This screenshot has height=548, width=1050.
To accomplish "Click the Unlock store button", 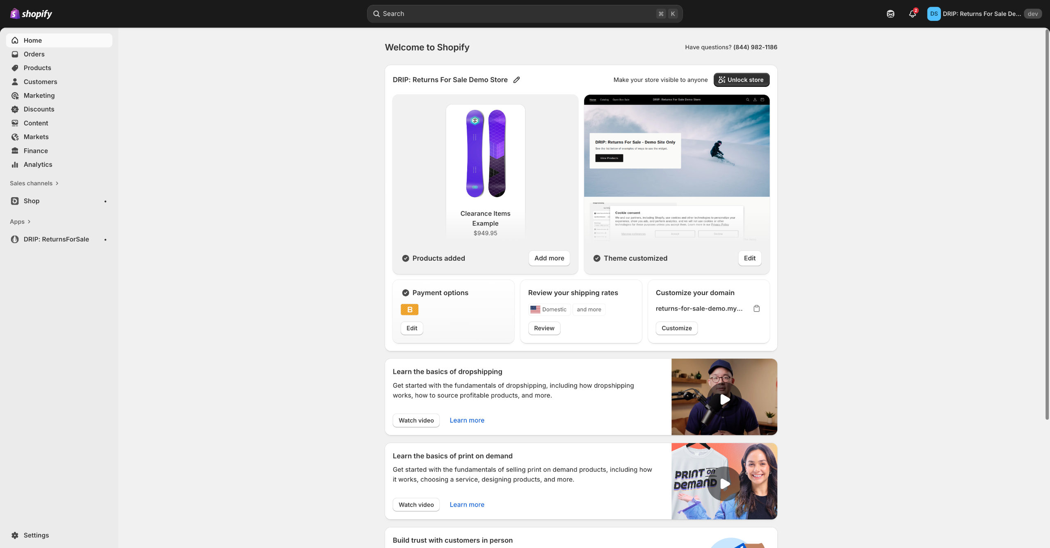I will coord(741,80).
